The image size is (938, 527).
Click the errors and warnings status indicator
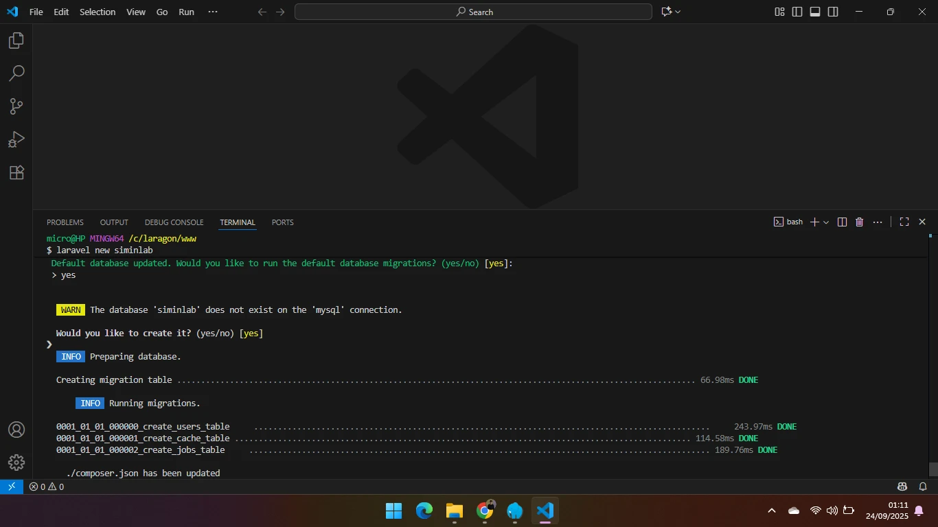[46, 487]
